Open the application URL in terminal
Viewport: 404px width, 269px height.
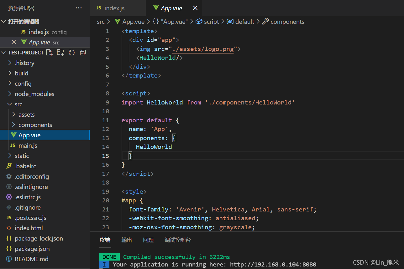(273, 264)
